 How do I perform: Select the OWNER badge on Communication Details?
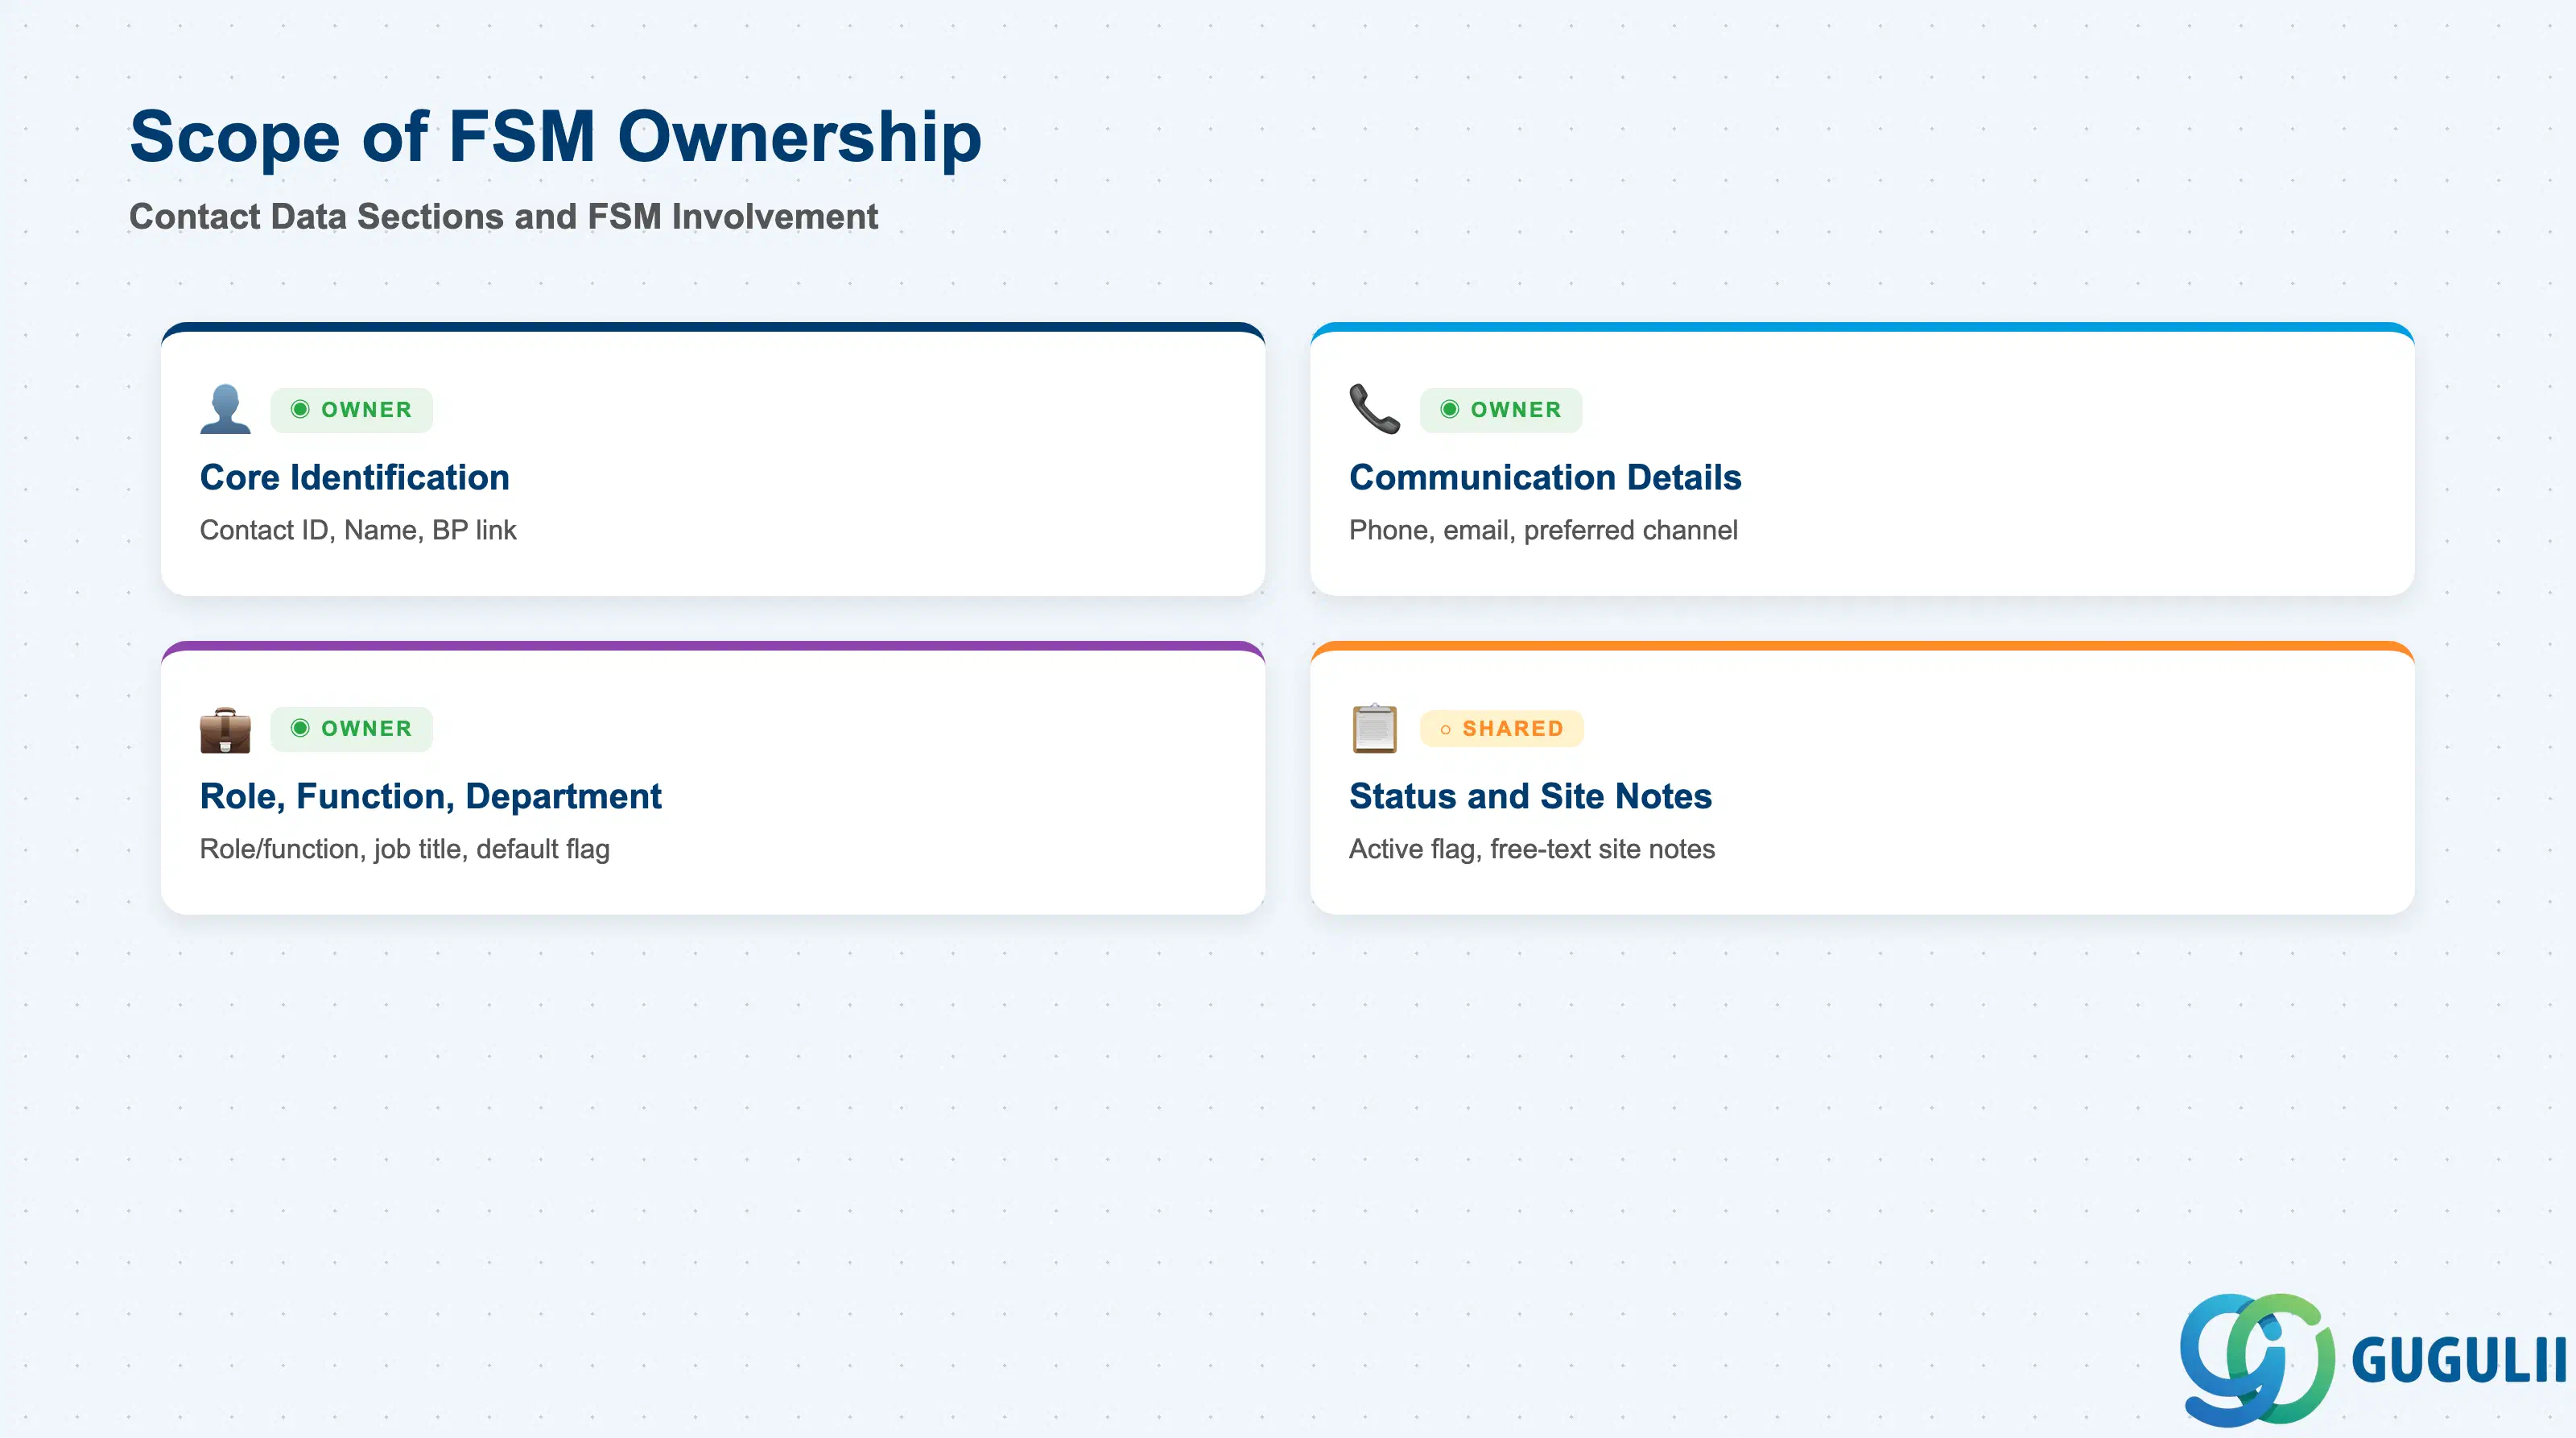1500,410
